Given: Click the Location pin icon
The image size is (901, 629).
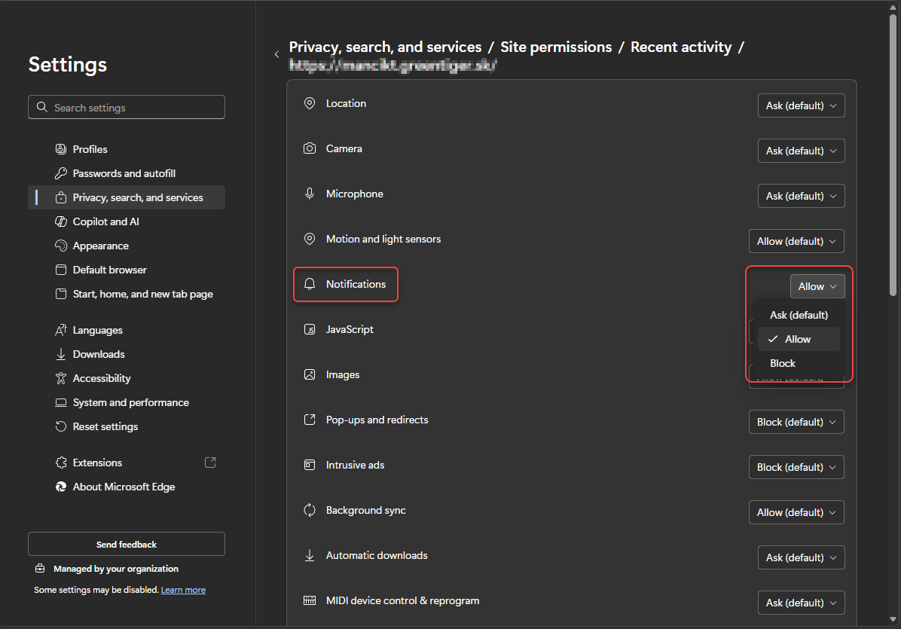Looking at the screenshot, I should (x=310, y=103).
